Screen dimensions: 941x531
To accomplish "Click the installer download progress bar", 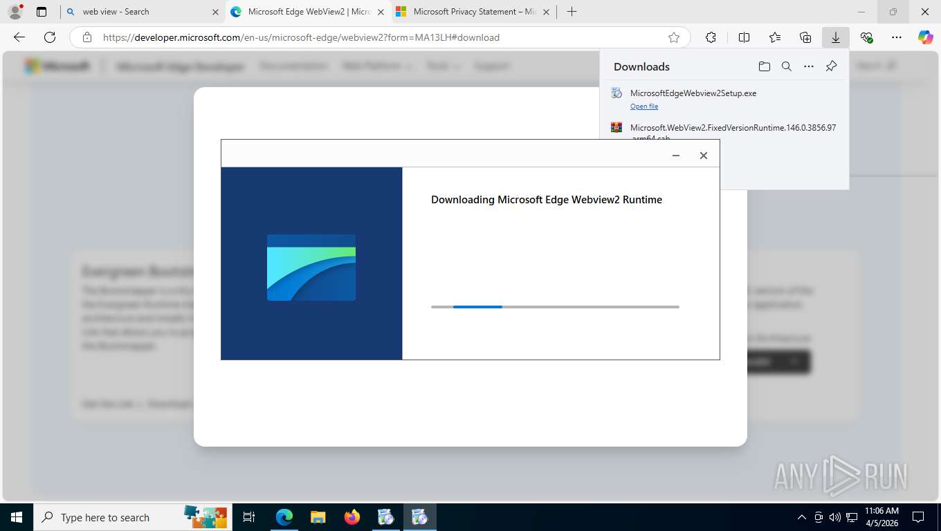I will point(555,306).
